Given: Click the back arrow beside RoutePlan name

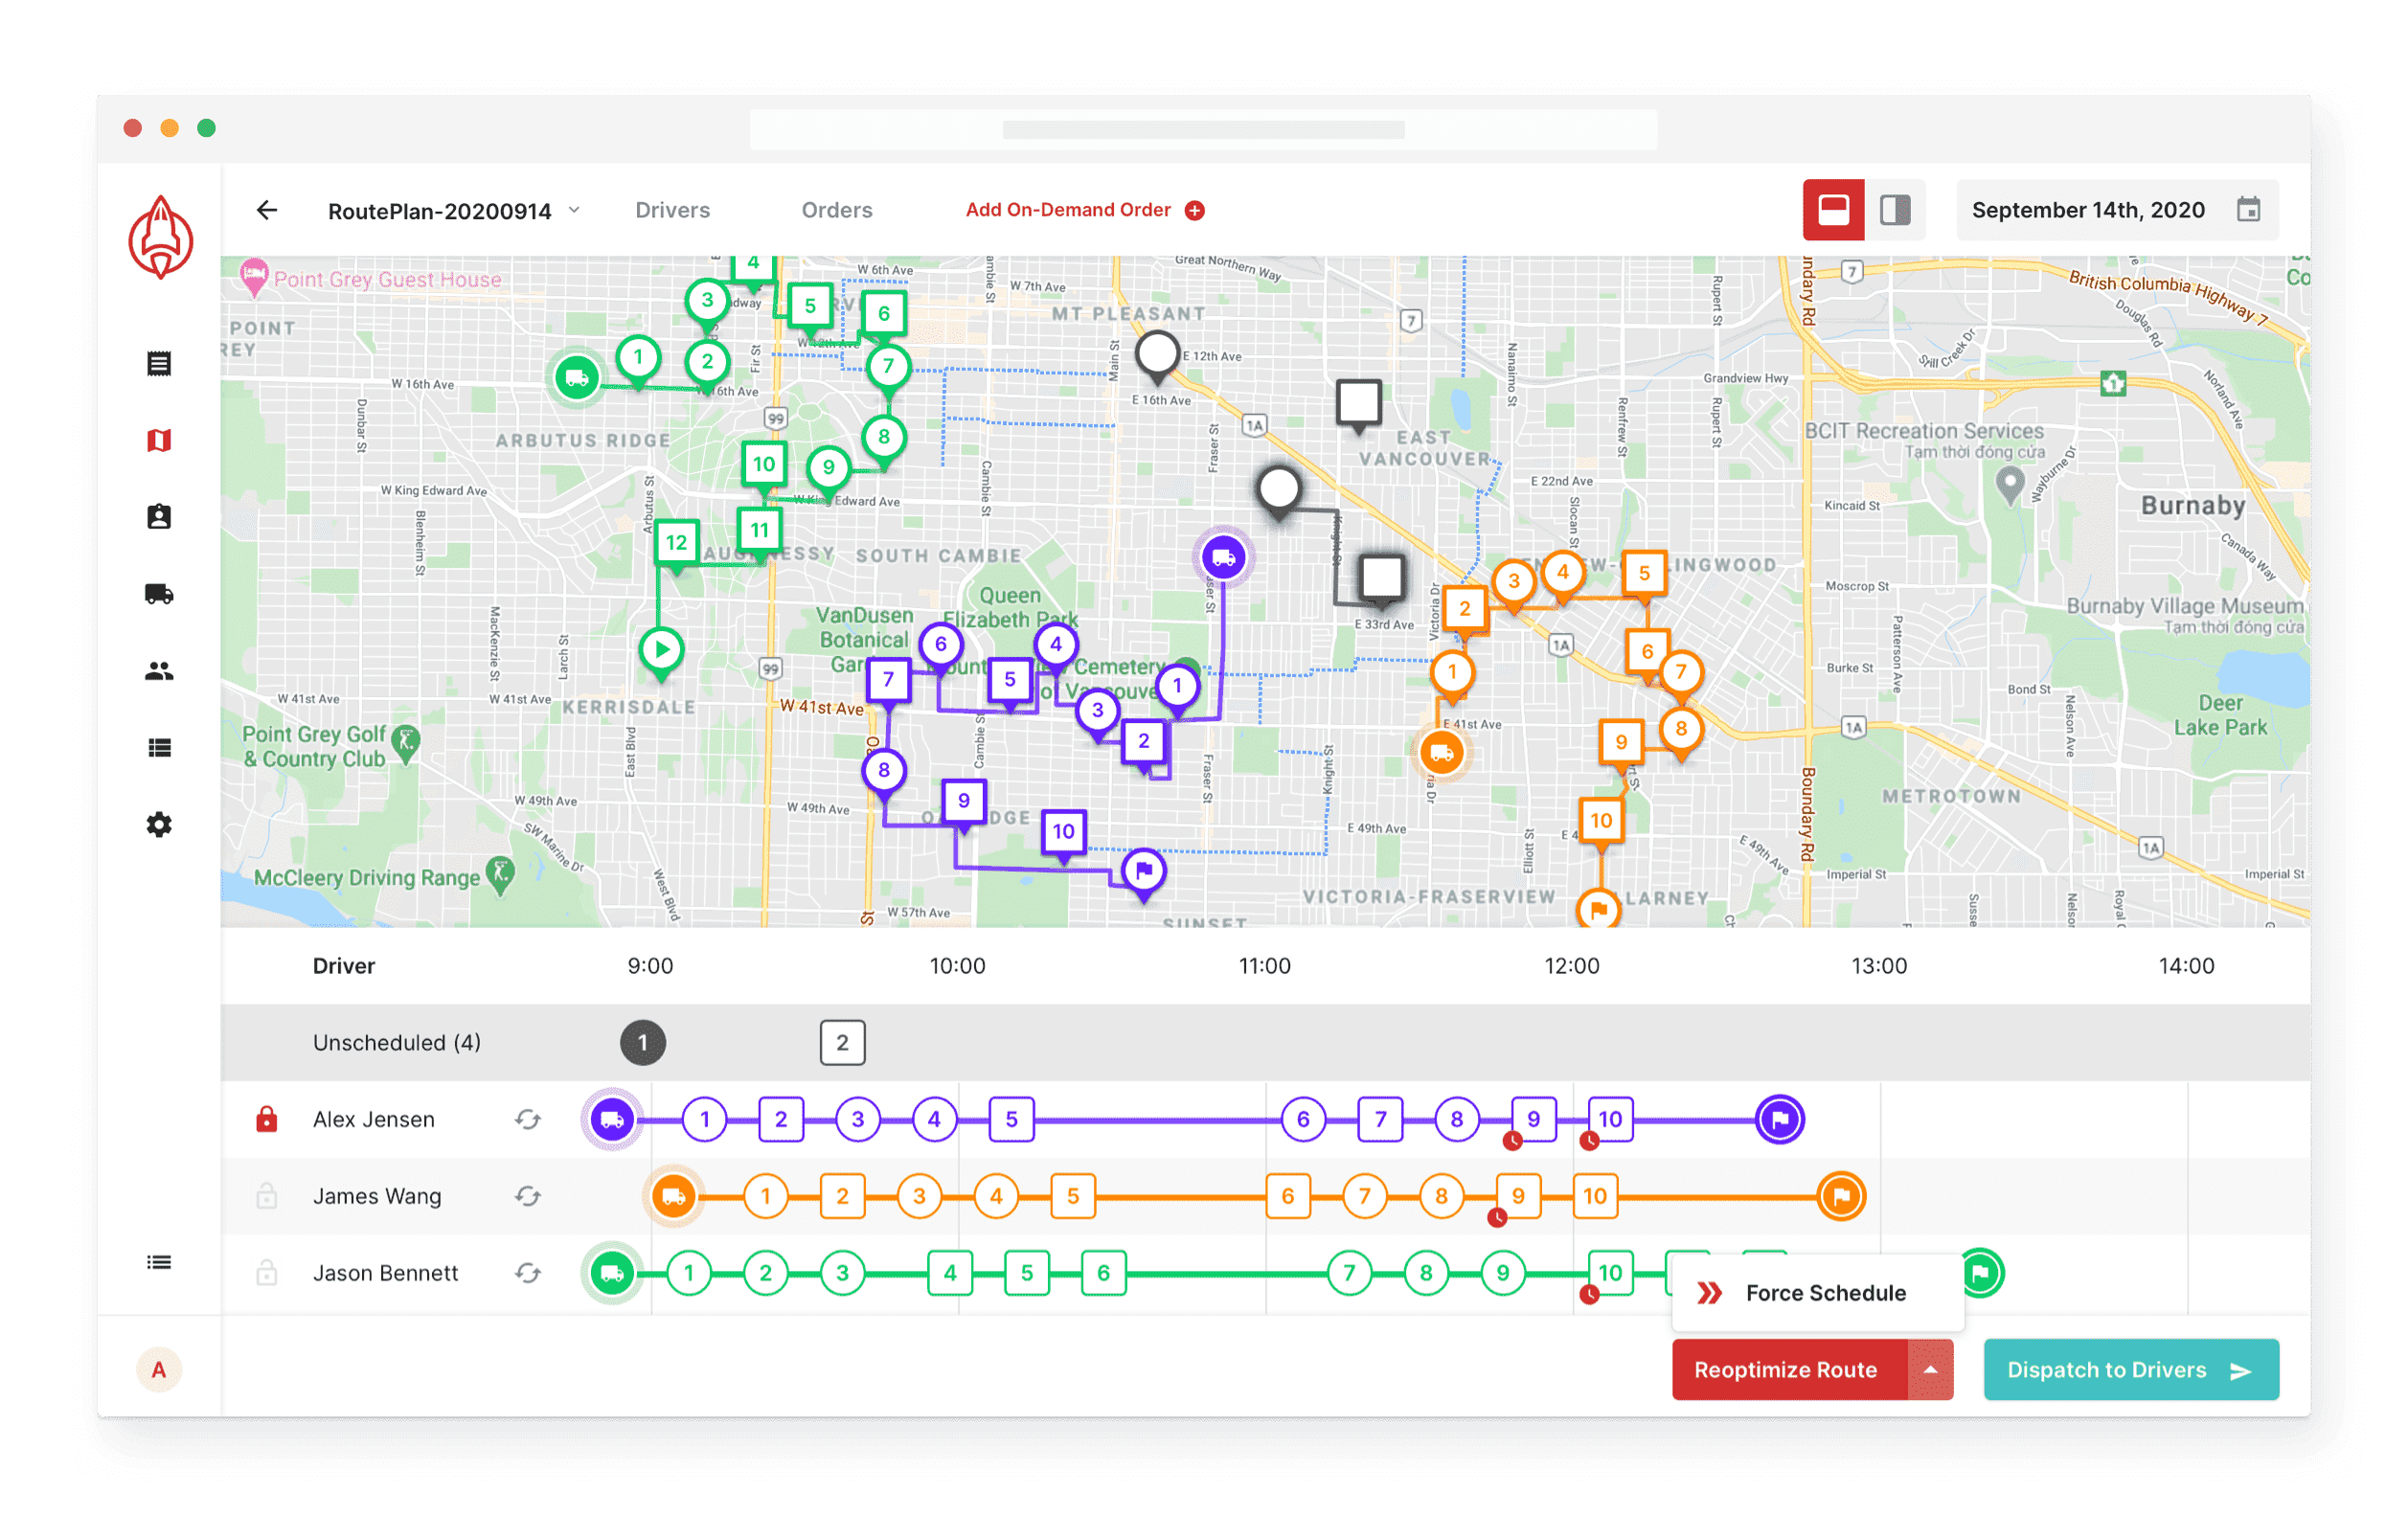Looking at the screenshot, I should [267, 210].
